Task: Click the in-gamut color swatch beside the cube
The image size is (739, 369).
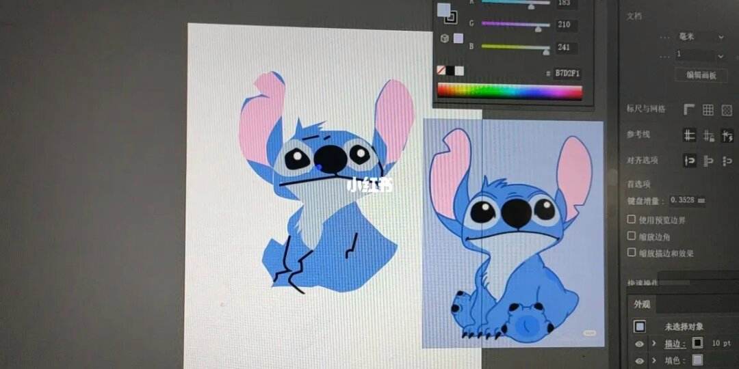Action: tap(458, 38)
